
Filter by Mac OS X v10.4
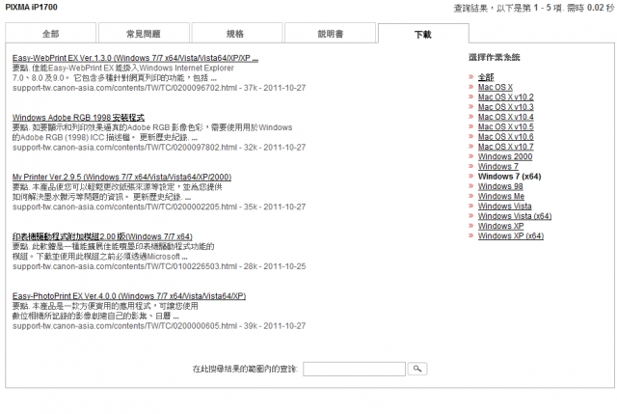pyautogui.click(x=506, y=117)
